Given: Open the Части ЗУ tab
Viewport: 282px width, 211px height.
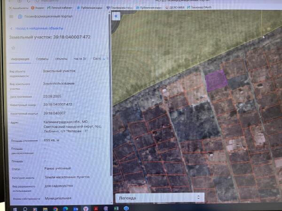Looking at the screenshot, I should coord(80,59).
